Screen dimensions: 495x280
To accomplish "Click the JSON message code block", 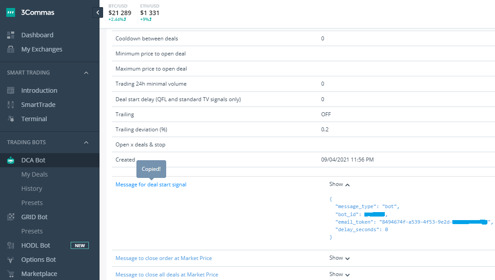I will click(x=411, y=218).
